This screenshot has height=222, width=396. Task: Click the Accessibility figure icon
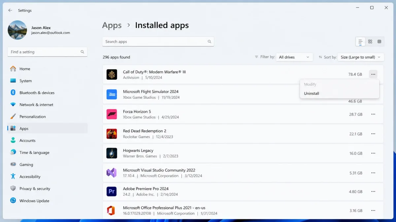[13, 176]
